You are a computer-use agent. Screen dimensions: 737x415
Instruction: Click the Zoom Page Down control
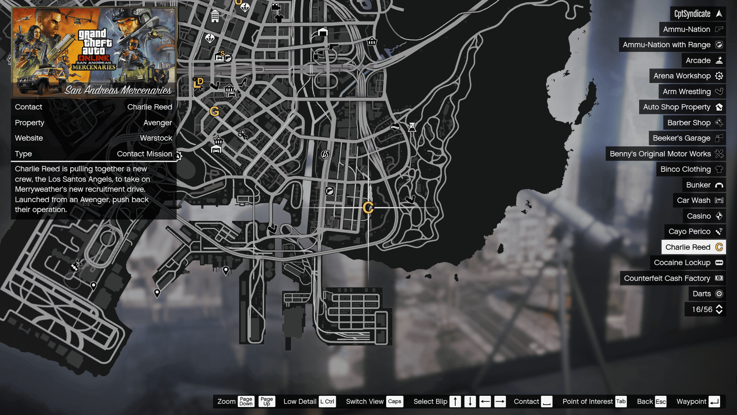(x=246, y=401)
